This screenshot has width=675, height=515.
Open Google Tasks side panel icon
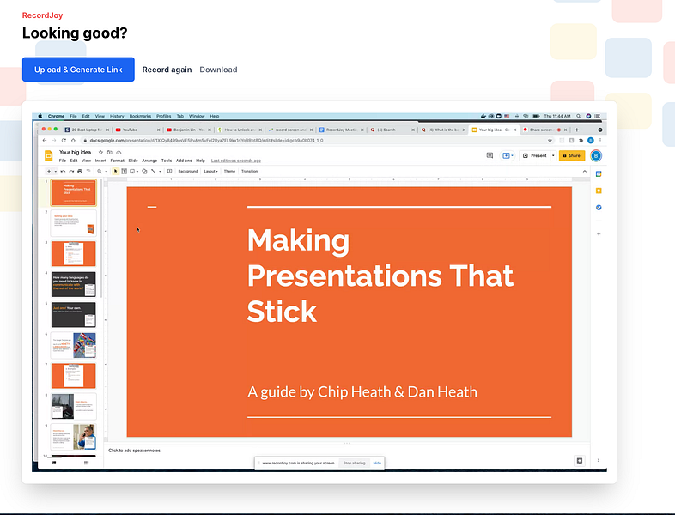pos(599,208)
